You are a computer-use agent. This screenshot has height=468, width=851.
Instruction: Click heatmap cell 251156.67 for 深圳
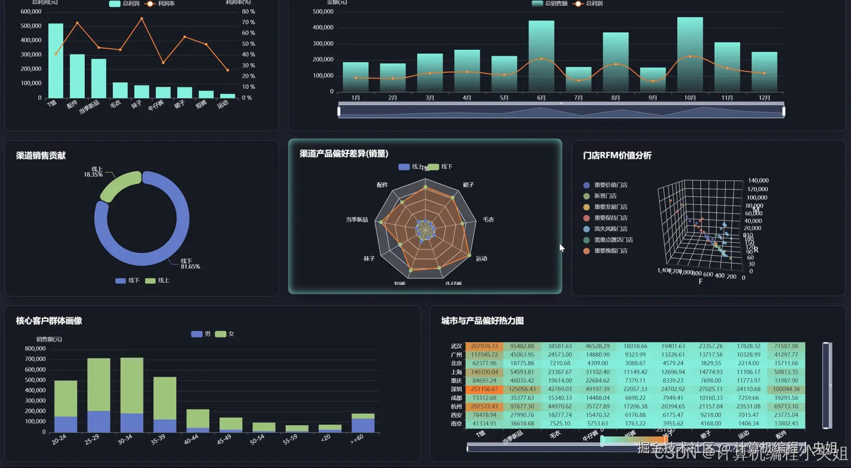(485, 389)
